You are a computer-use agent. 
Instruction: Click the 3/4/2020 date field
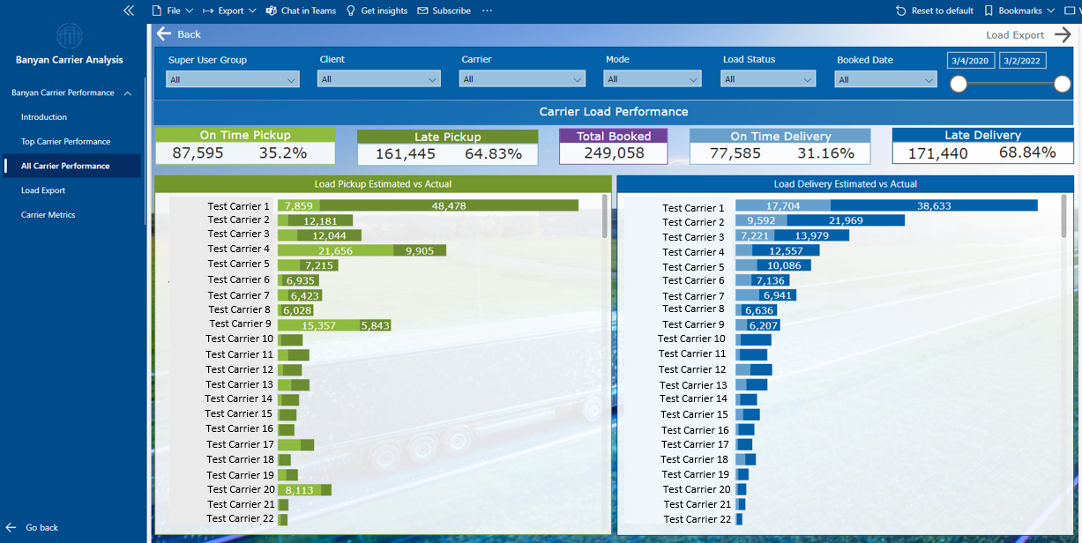point(971,60)
